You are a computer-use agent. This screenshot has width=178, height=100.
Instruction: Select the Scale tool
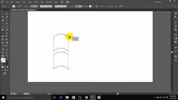(7, 33)
